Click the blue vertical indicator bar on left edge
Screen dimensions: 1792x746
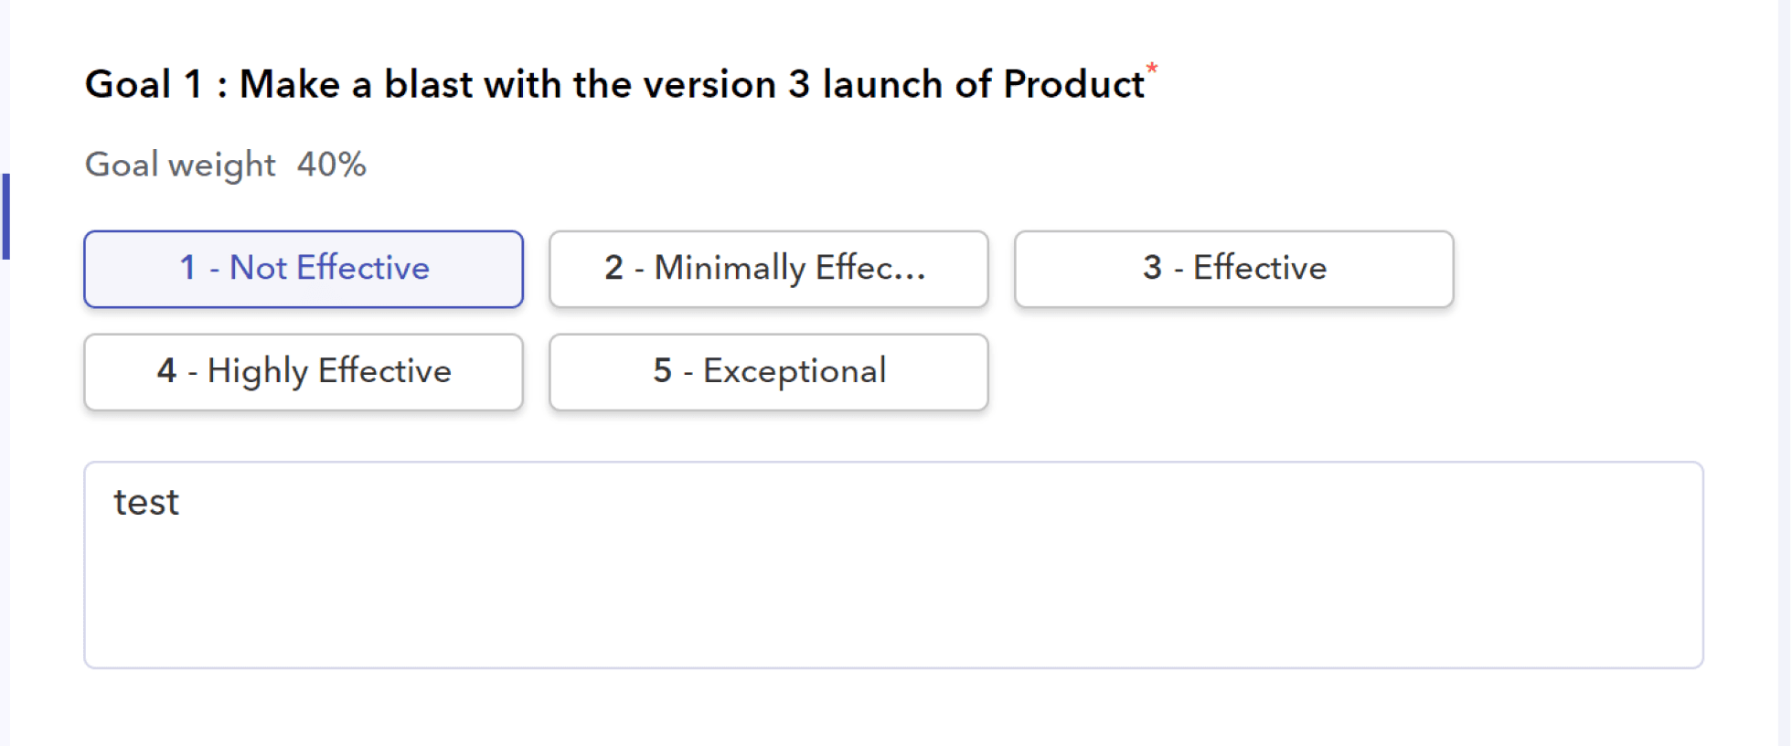(x=5, y=217)
